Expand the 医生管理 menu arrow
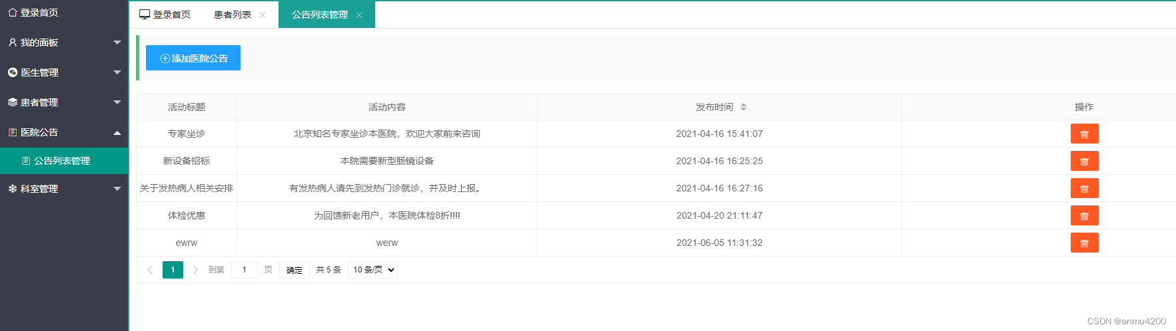The height and width of the screenshot is (331, 1176). (117, 72)
